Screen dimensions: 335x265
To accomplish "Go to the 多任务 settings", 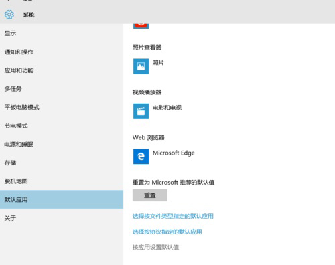I will (x=62, y=89).
